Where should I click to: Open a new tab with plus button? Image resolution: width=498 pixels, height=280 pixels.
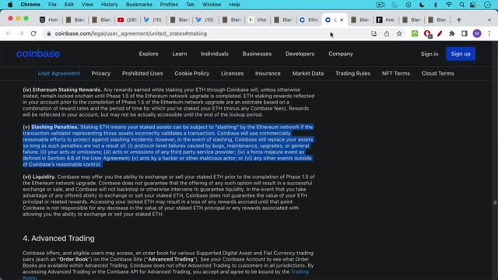point(458,19)
